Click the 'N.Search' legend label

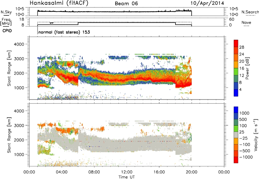point(250,12)
